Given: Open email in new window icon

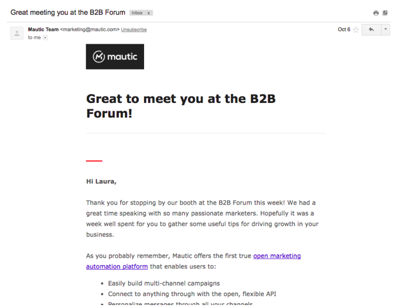Looking at the screenshot, I should coord(385,13).
